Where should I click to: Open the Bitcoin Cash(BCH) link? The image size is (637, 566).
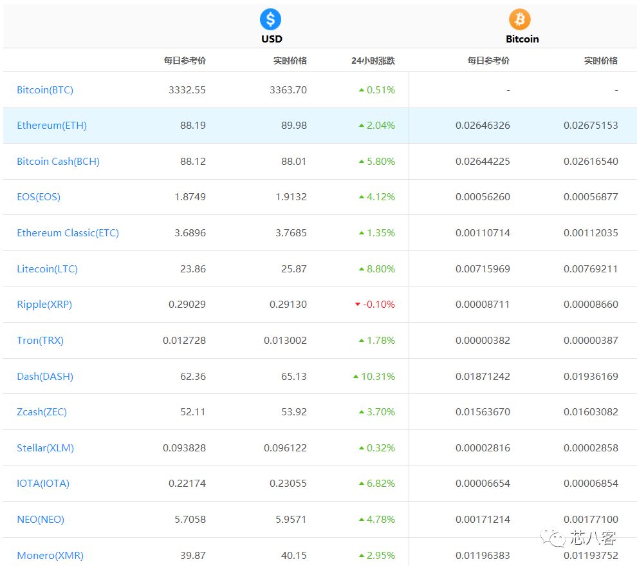[x=58, y=162]
